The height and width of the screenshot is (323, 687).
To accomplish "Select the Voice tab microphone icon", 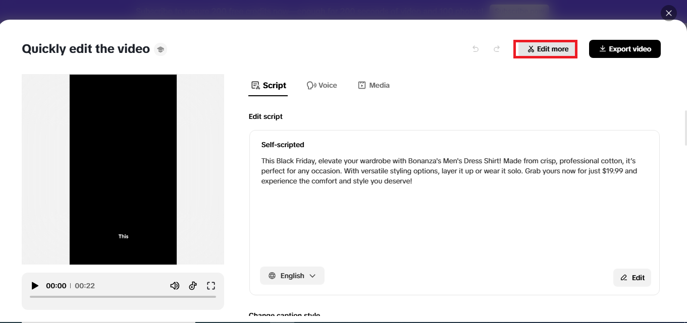I will [x=310, y=85].
